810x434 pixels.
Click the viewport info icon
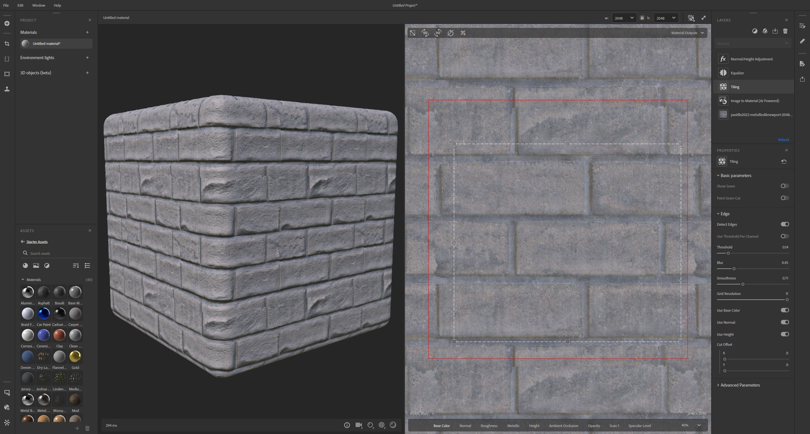(x=347, y=425)
